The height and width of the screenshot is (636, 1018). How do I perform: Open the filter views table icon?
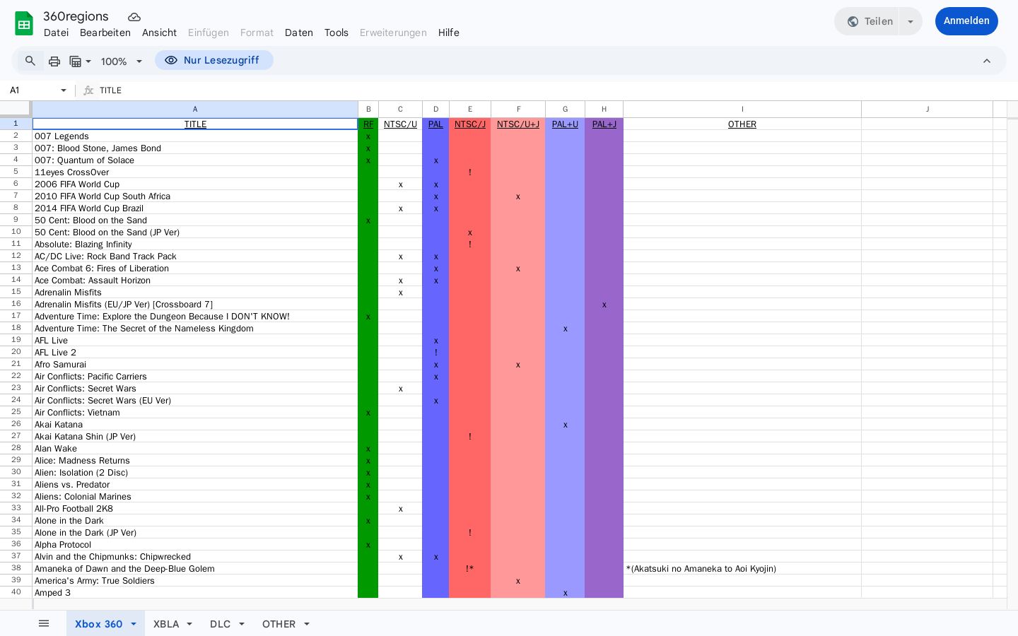(x=80, y=61)
